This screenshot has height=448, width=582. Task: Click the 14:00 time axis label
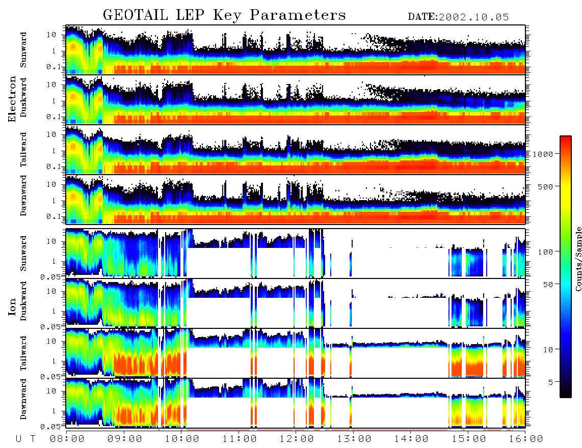(411, 439)
